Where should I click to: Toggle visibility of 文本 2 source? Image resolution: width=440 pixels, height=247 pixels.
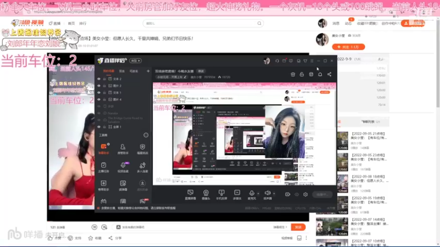(99, 79)
